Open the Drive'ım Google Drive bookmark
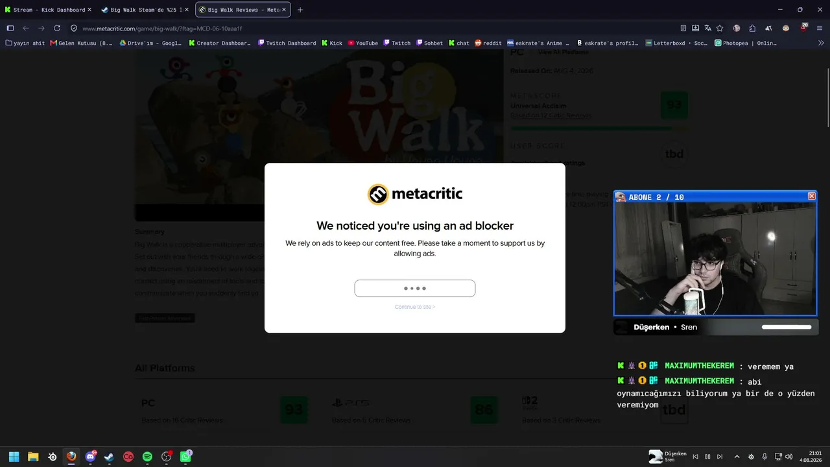Viewport: 830px width, 467px height. [x=150, y=43]
